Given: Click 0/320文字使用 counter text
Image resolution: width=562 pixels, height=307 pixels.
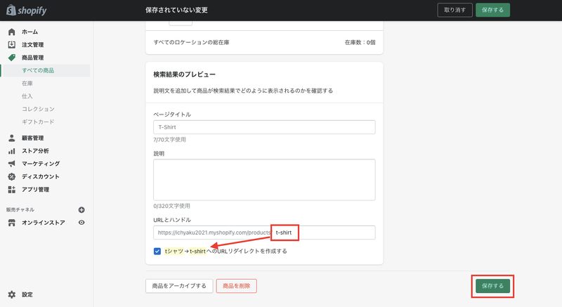Looking at the screenshot, I should 171,206.
